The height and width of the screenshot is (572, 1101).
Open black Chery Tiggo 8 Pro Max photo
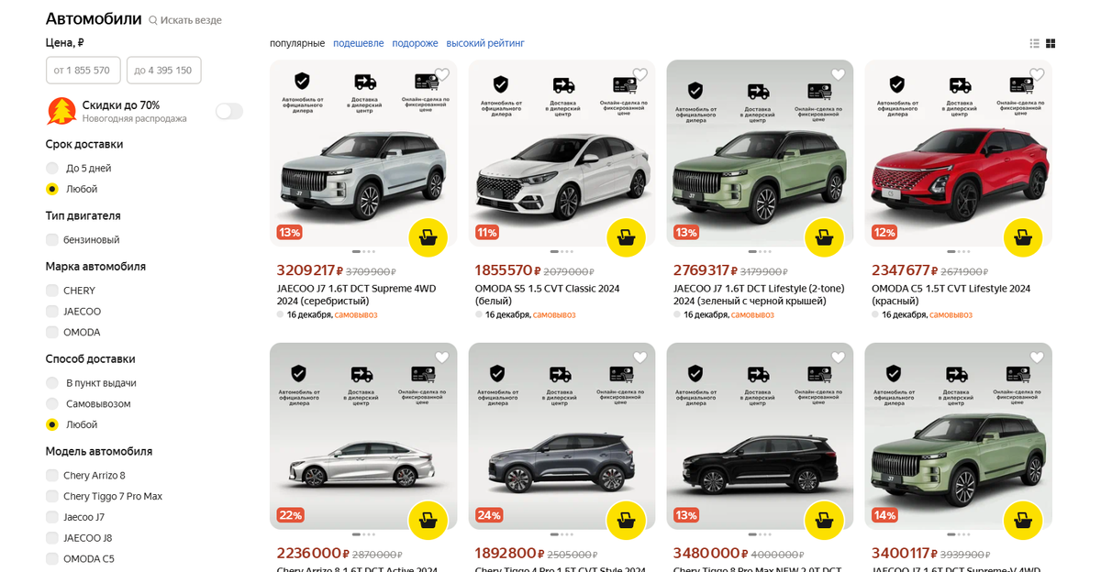click(x=760, y=436)
